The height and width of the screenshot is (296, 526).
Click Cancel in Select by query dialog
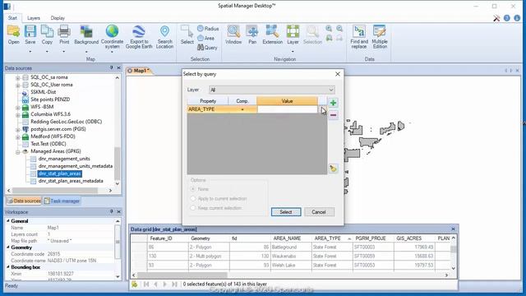pyautogui.click(x=319, y=212)
